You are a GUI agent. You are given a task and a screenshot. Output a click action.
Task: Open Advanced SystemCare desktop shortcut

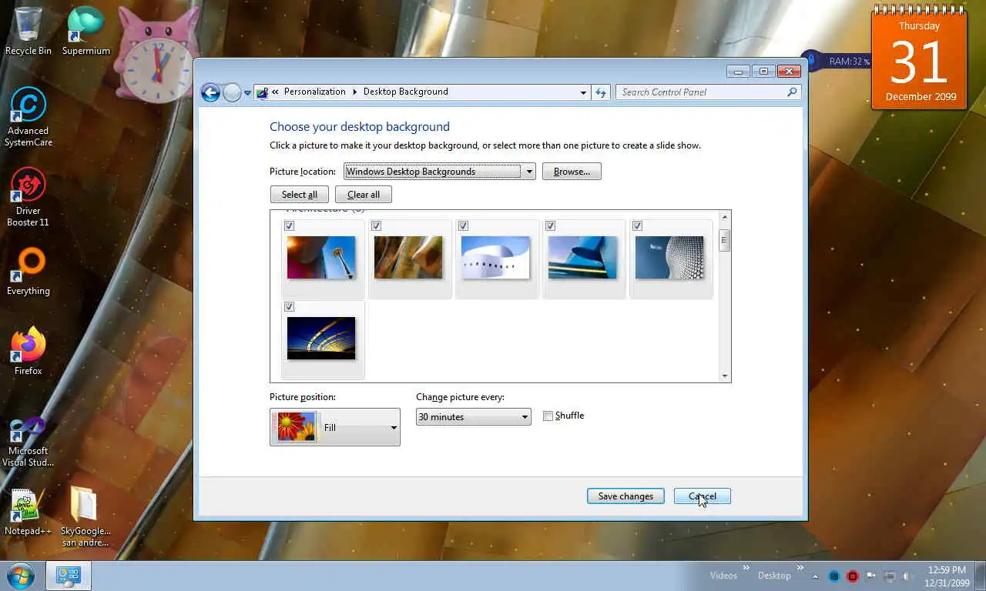[x=29, y=117]
